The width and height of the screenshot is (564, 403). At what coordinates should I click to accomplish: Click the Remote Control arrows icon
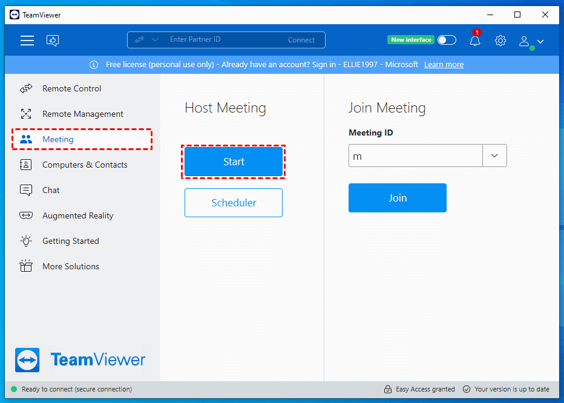pos(26,89)
